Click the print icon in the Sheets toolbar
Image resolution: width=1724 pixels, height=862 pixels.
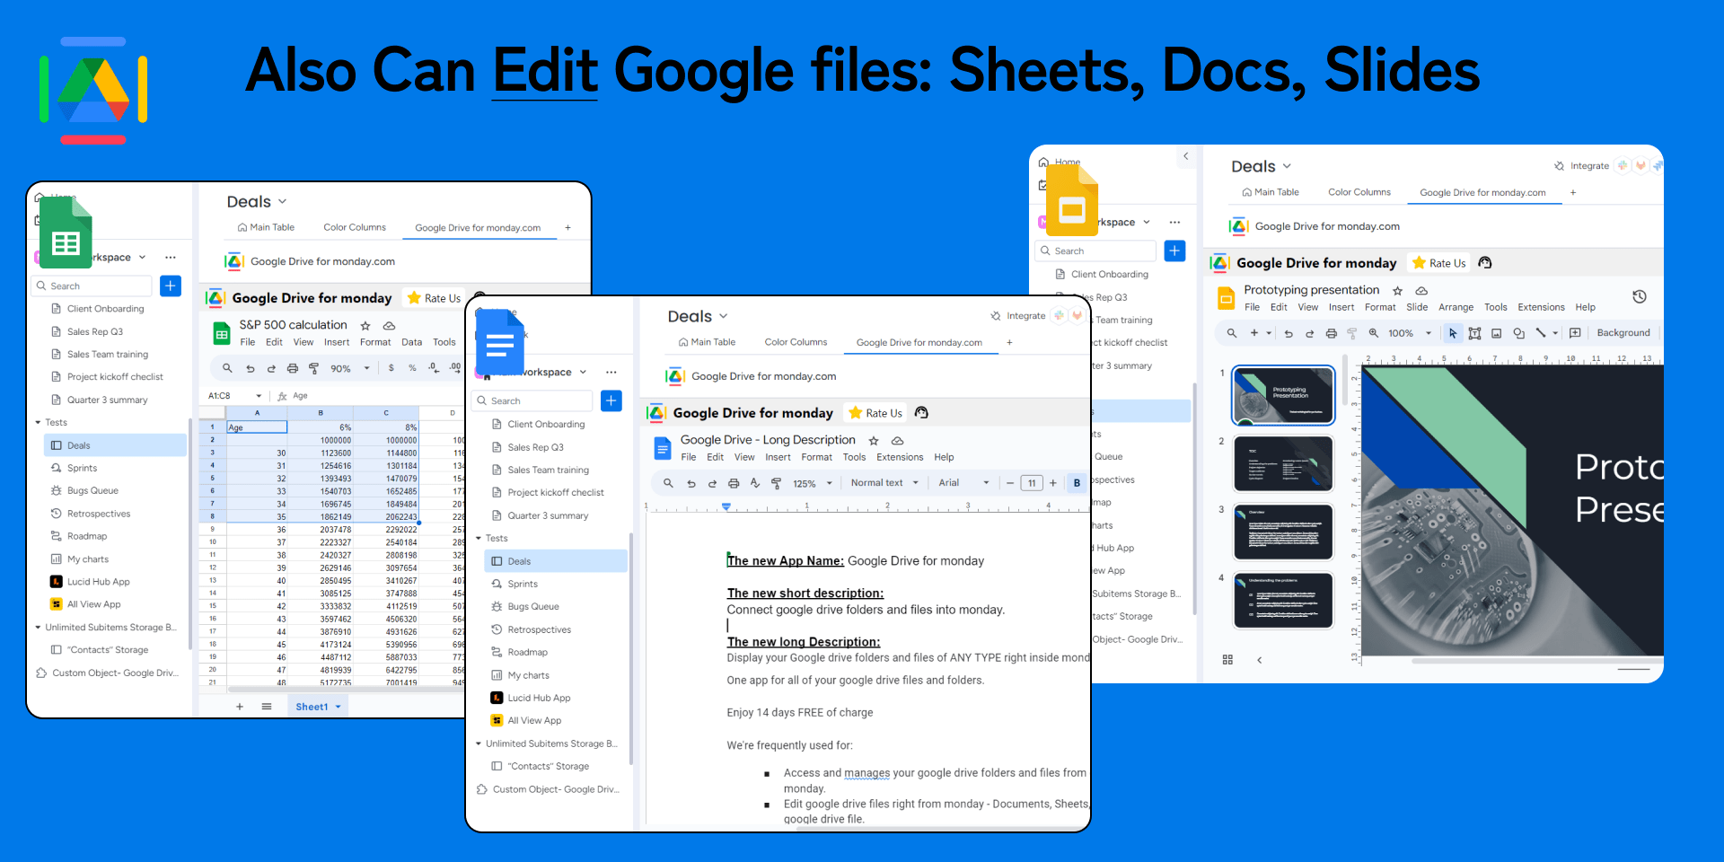[292, 368]
